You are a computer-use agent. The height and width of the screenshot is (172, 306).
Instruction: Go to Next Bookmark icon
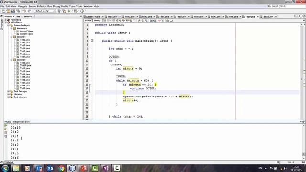point(142,21)
